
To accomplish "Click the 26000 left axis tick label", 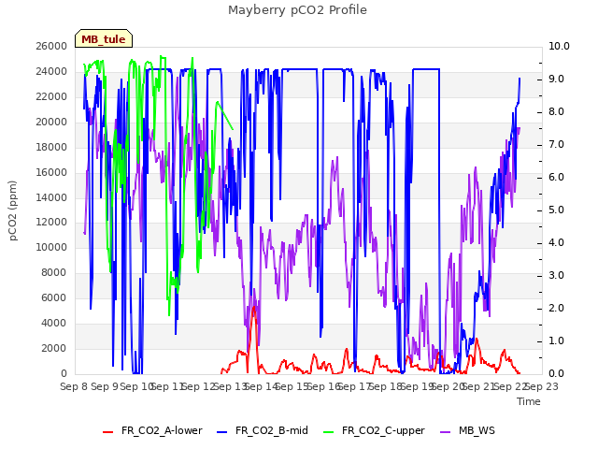I will coord(51,46).
